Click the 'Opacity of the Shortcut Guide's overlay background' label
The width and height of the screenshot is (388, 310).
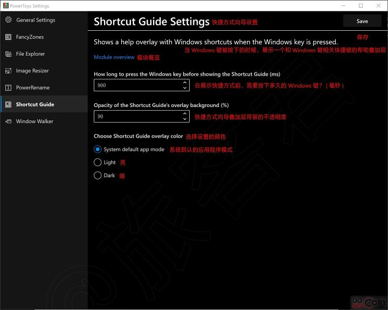(x=161, y=105)
